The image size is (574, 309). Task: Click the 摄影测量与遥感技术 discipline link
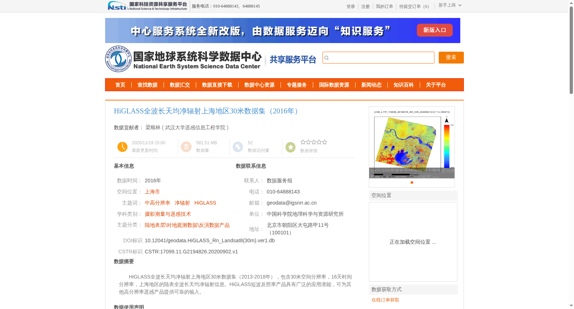[x=168, y=214]
